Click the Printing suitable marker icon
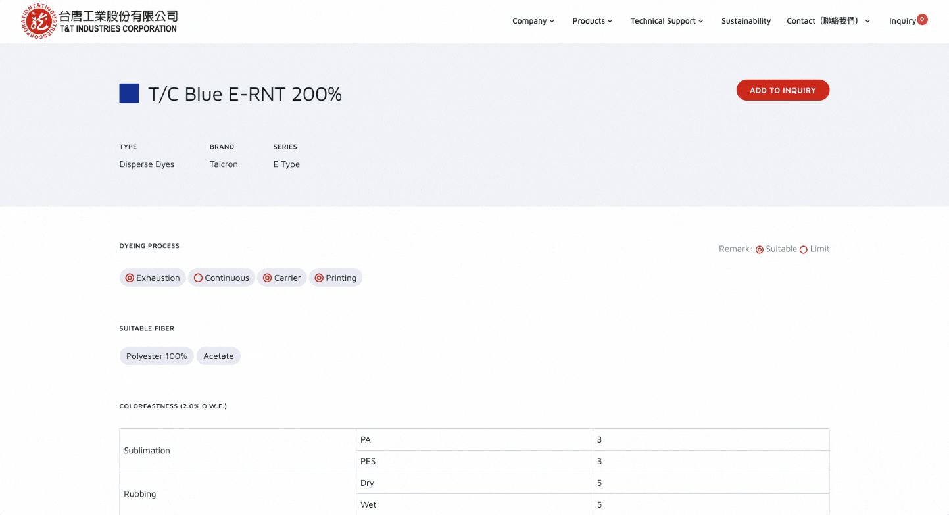 (319, 278)
